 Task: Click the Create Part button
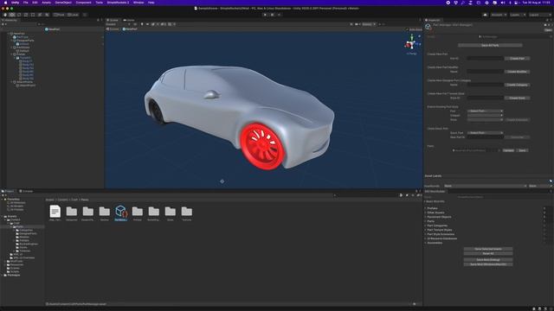coord(517,59)
